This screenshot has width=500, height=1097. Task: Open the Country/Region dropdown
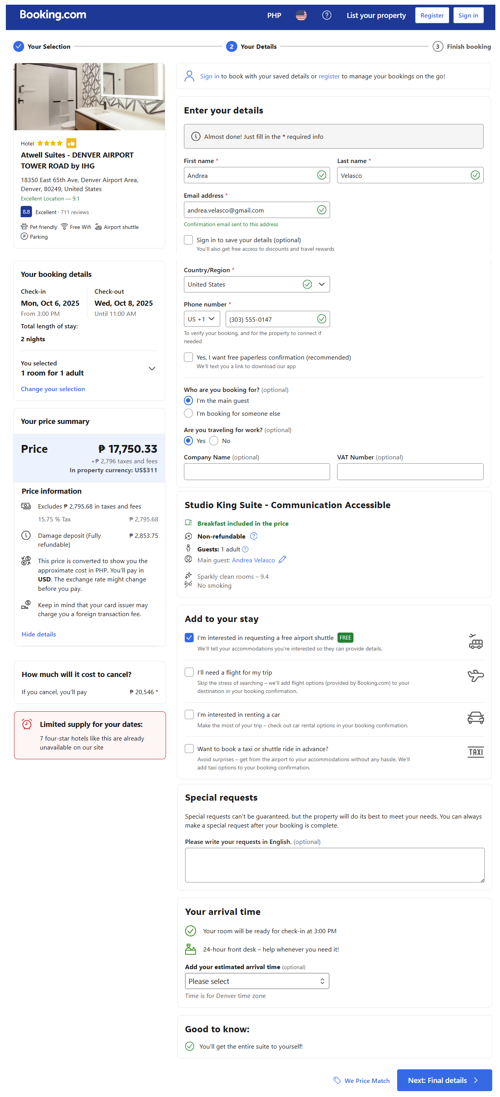pyautogui.click(x=256, y=284)
